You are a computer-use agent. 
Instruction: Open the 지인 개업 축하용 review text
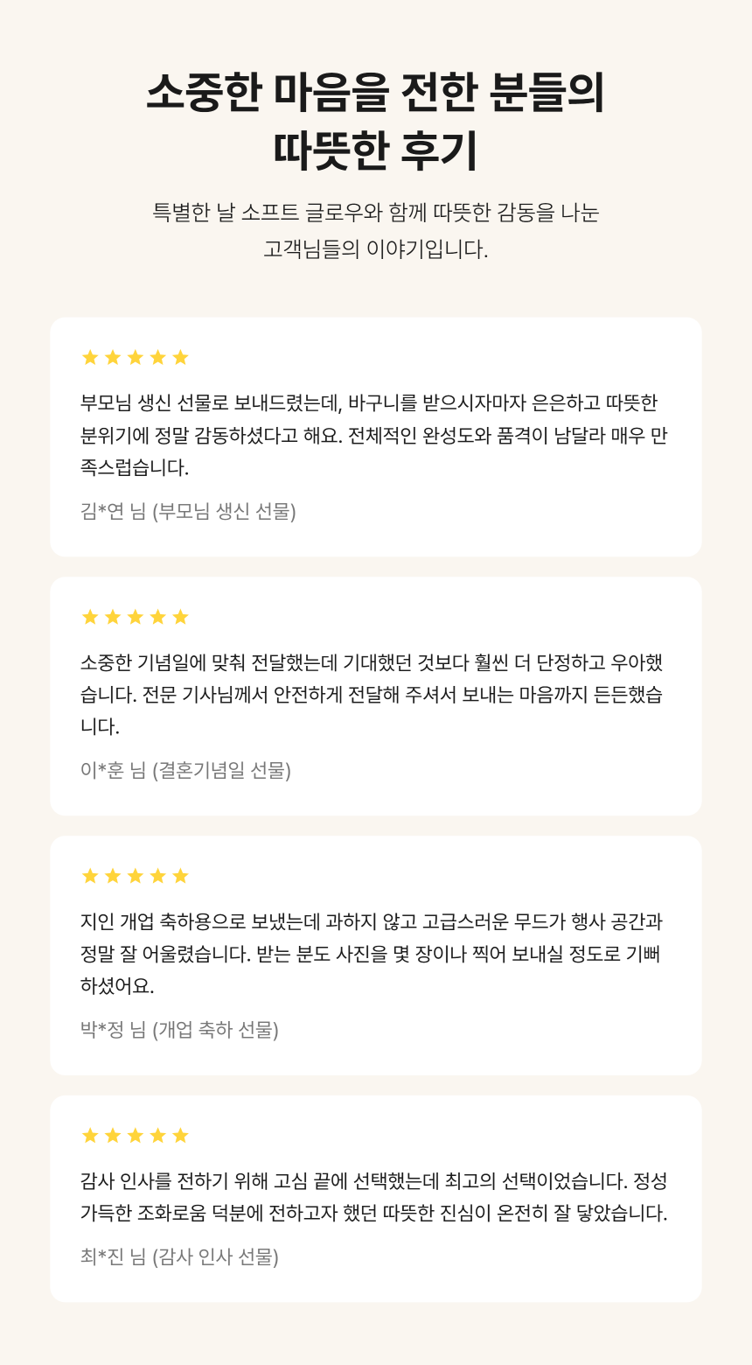pos(372,954)
